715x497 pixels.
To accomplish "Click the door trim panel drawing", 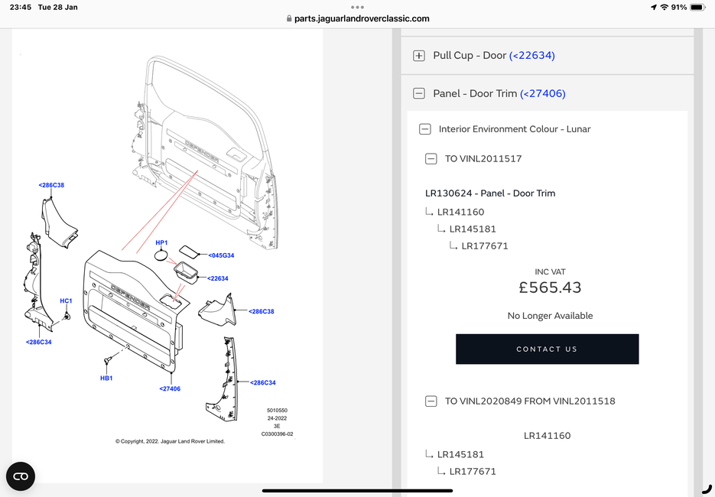I will coord(132,310).
